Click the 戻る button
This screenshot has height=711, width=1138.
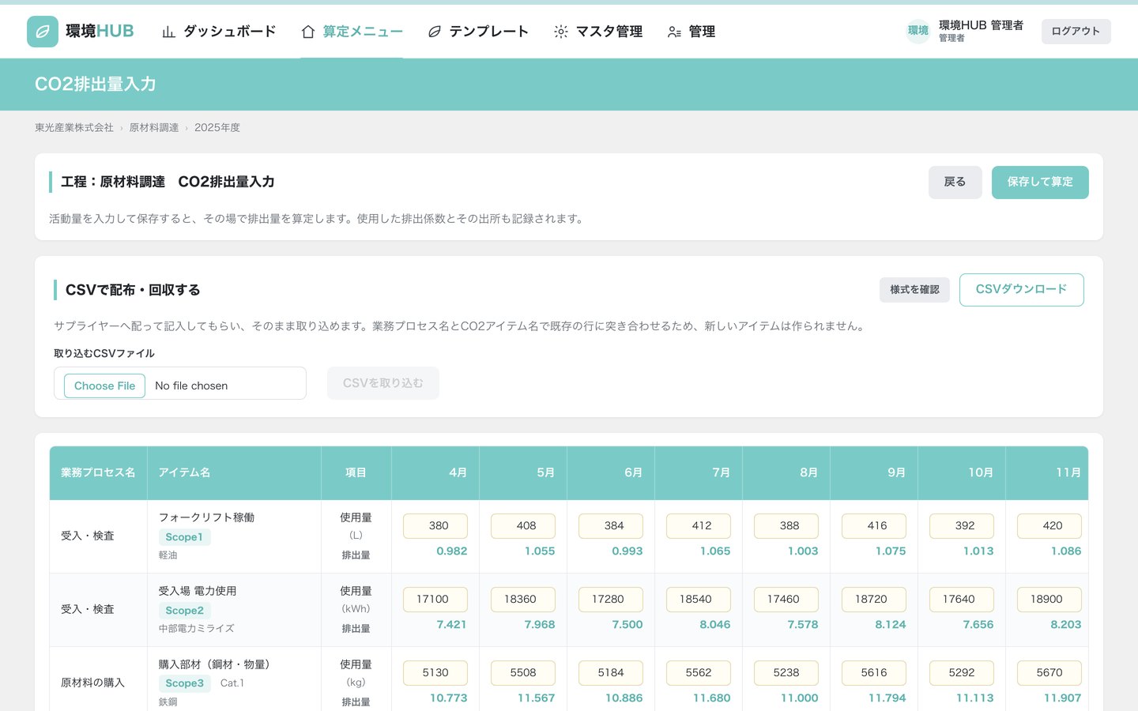point(955,182)
